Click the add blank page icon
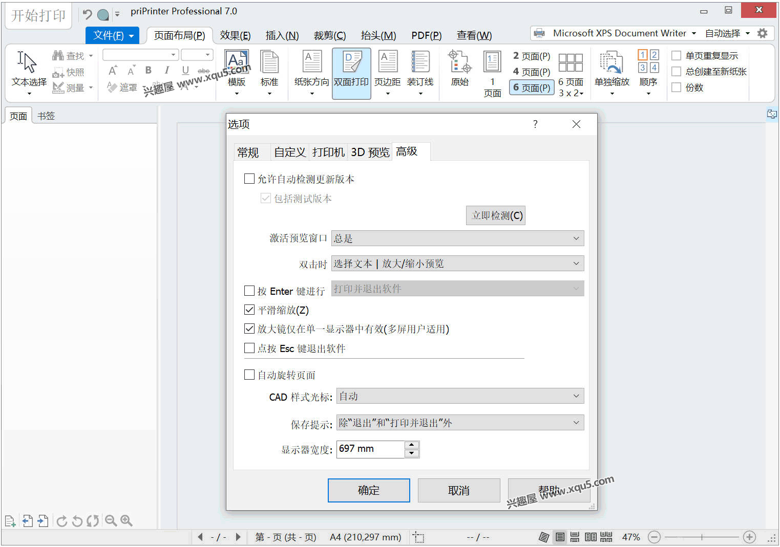 pyautogui.click(x=10, y=521)
